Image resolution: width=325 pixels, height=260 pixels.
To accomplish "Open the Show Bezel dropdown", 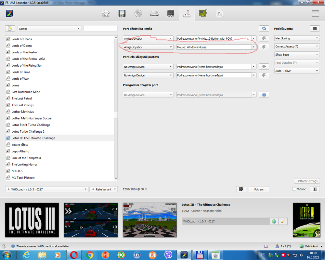I will pyautogui.click(x=297, y=55).
